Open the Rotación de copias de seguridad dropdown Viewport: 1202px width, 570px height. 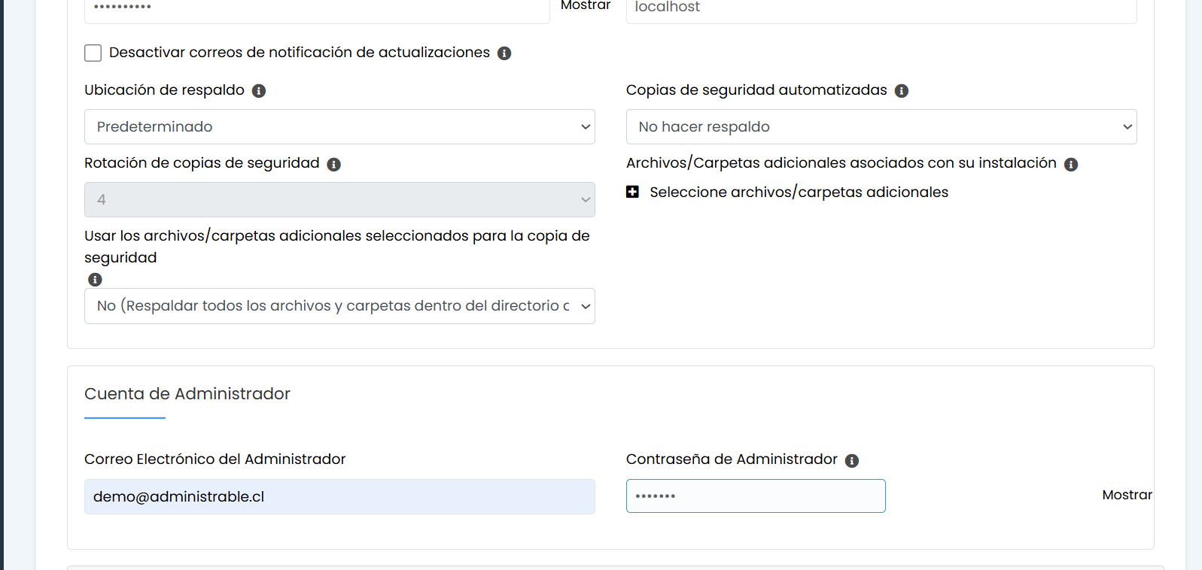click(x=339, y=200)
